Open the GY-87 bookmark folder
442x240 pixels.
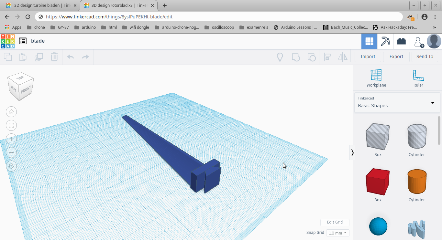click(60, 27)
